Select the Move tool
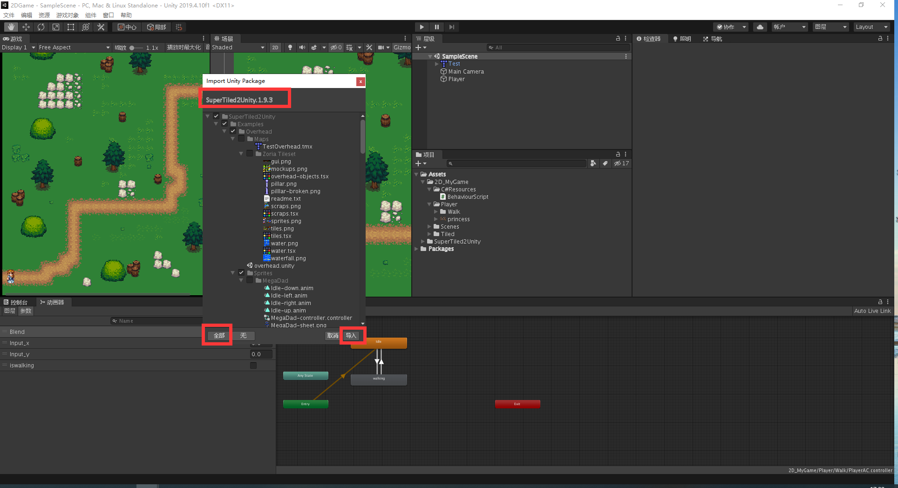The width and height of the screenshot is (898, 488). point(26,27)
